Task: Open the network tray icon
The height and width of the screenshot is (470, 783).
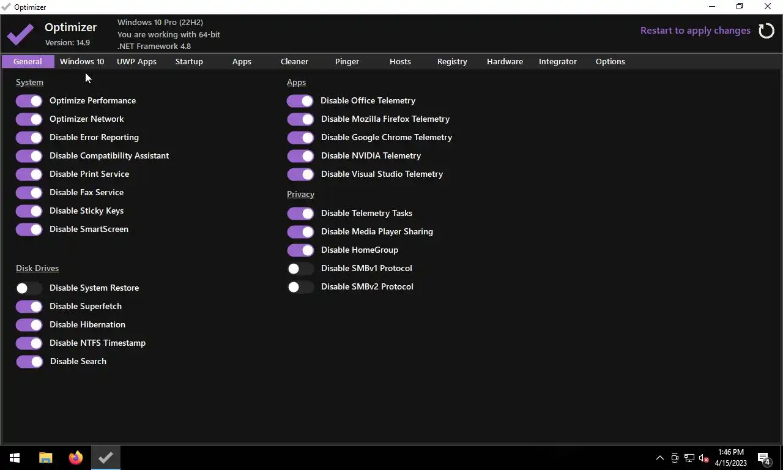Action: pyautogui.click(x=689, y=458)
